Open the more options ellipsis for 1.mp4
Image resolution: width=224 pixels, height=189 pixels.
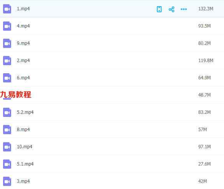[184, 9]
